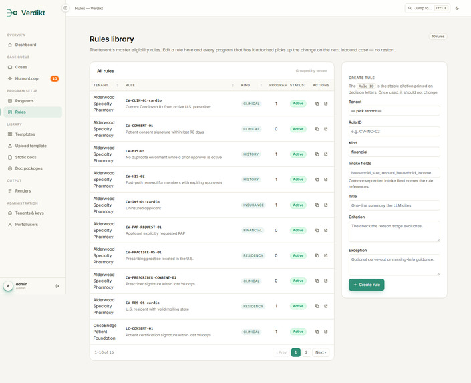This screenshot has width=471, height=383.
Task: Duplicate rule CV-PRACTICE-US-01
Action: pos(317,255)
